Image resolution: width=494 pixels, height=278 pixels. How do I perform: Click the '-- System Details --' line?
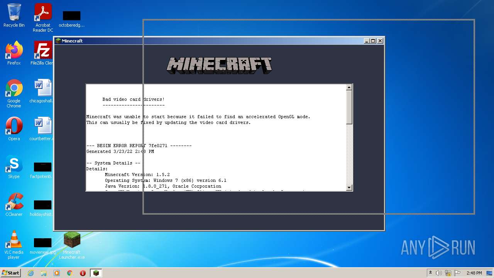pos(113,163)
